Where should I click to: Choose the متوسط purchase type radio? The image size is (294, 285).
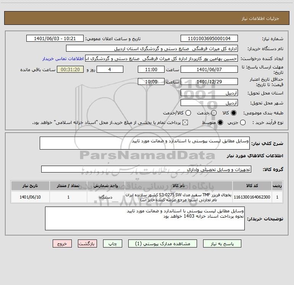220,122
